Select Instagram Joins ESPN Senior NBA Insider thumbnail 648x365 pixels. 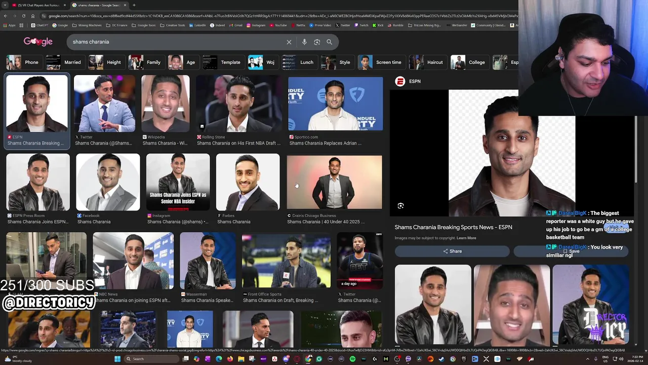(178, 182)
